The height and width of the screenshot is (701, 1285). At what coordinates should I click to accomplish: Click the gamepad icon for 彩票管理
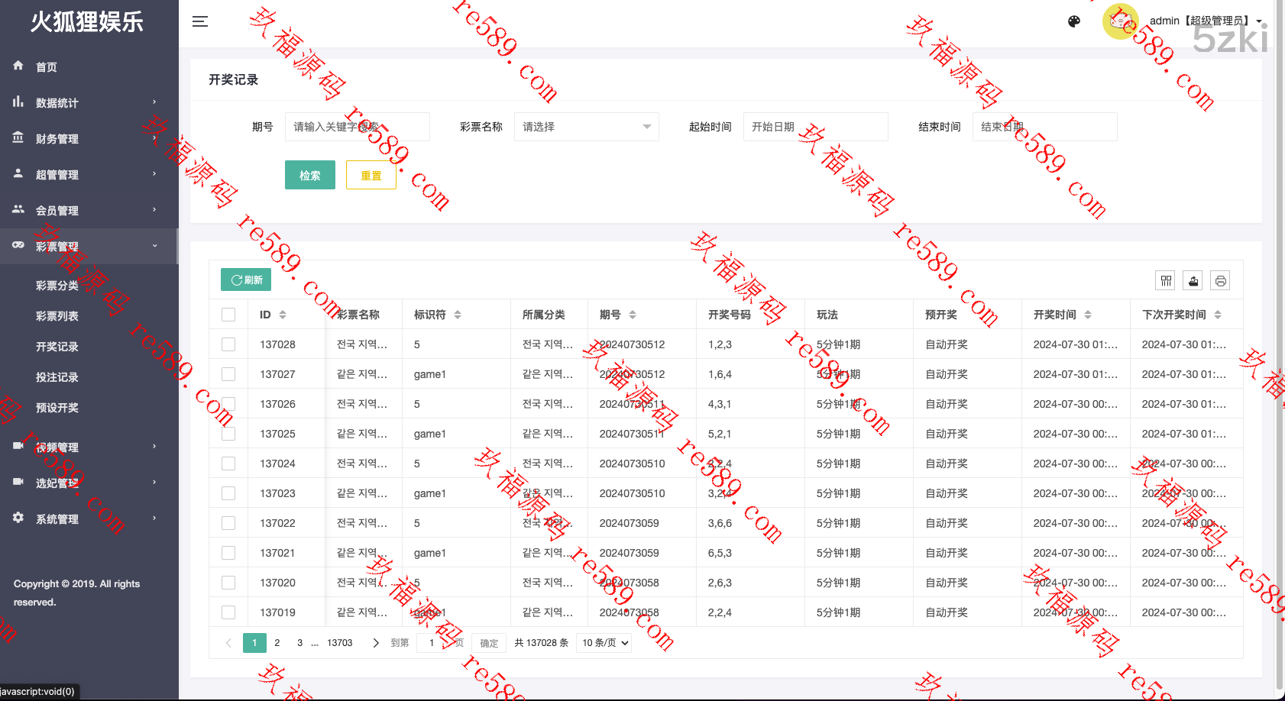pos(18,245)
